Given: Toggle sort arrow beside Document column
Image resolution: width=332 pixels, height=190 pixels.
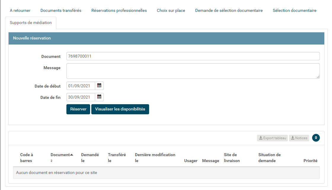Looking at the screenshot, I should [x=71, y=155].
